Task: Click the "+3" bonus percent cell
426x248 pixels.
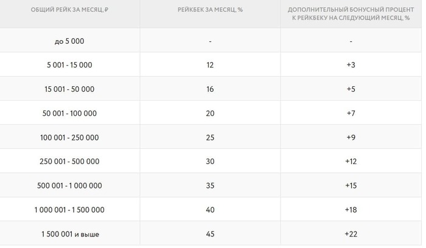Action: click(x=351, y=64)
